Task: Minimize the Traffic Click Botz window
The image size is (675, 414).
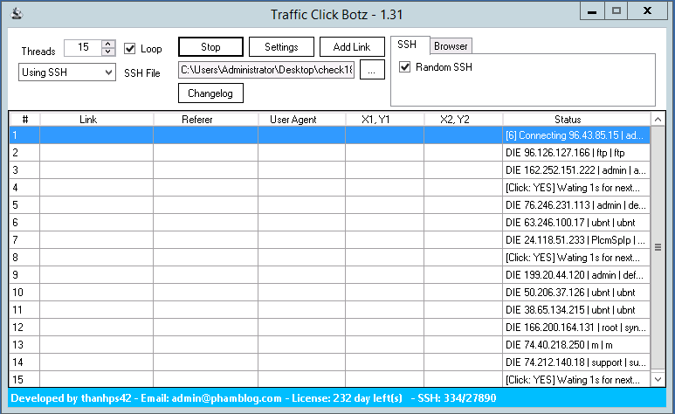Action: click(x=592, y=10)
